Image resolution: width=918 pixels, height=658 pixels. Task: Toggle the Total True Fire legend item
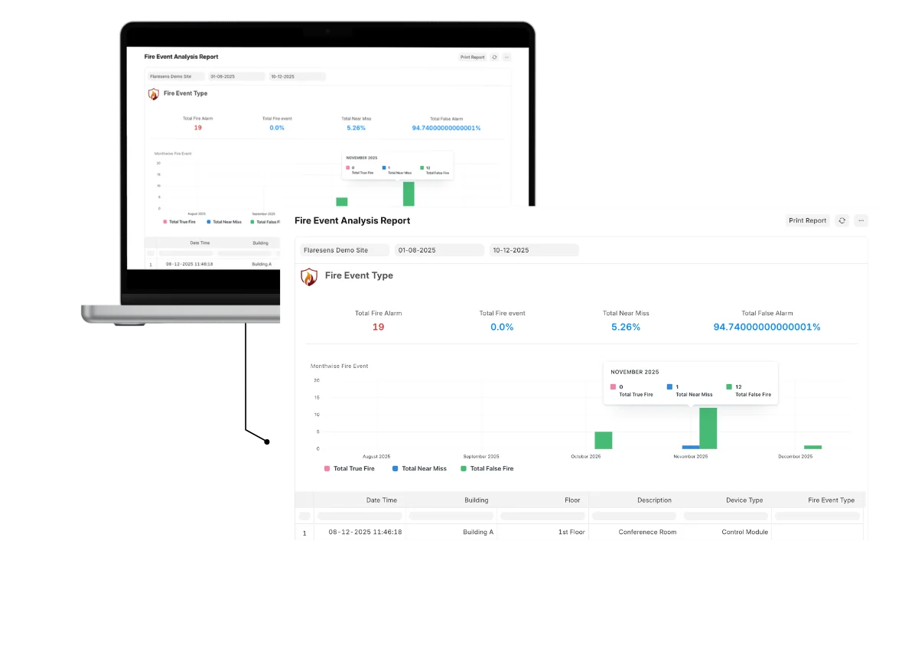pos(350,468)
